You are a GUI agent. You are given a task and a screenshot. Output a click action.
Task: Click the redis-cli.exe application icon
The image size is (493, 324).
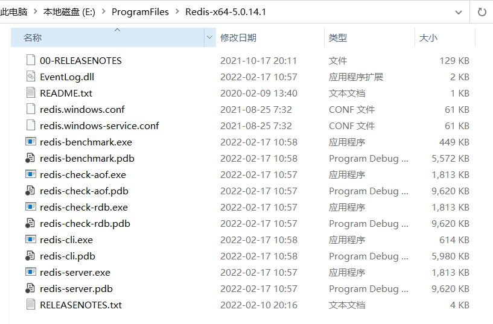click(x=31, y=240)
